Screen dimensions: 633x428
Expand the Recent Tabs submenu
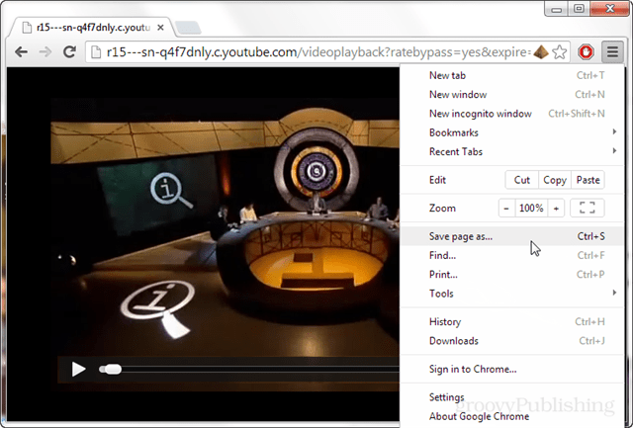[511, 151]
